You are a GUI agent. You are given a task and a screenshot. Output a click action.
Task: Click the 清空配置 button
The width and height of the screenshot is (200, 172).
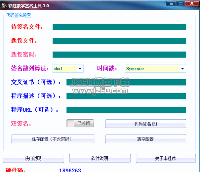[x=146, y=139]
